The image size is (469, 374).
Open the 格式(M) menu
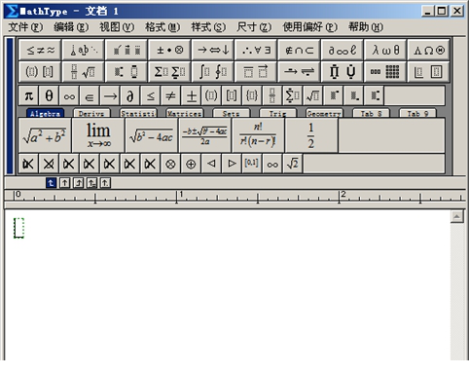162,27
